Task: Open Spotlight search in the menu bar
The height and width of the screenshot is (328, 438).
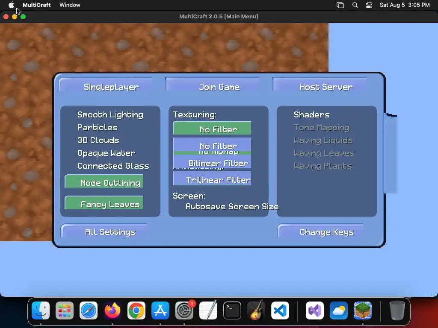Action: pyautogui.click(x=355, y=5)
